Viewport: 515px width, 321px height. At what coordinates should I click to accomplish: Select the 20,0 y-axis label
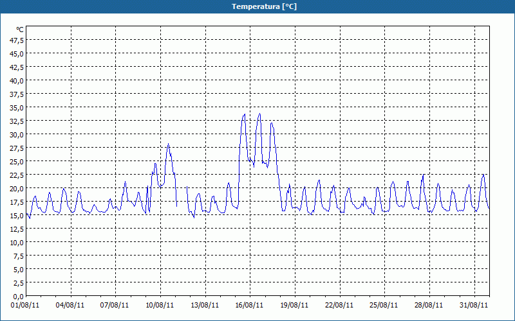click(x=17, y=189)
